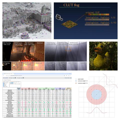Click the new tab plus button
120x120 pixels.
pos(15,74)
